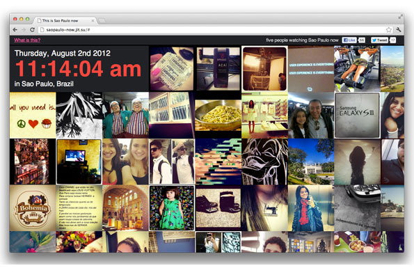Click the 11:14:04 am clock text
The height and width of the screenshot is (275, 414).
click(x=79, y=69)
